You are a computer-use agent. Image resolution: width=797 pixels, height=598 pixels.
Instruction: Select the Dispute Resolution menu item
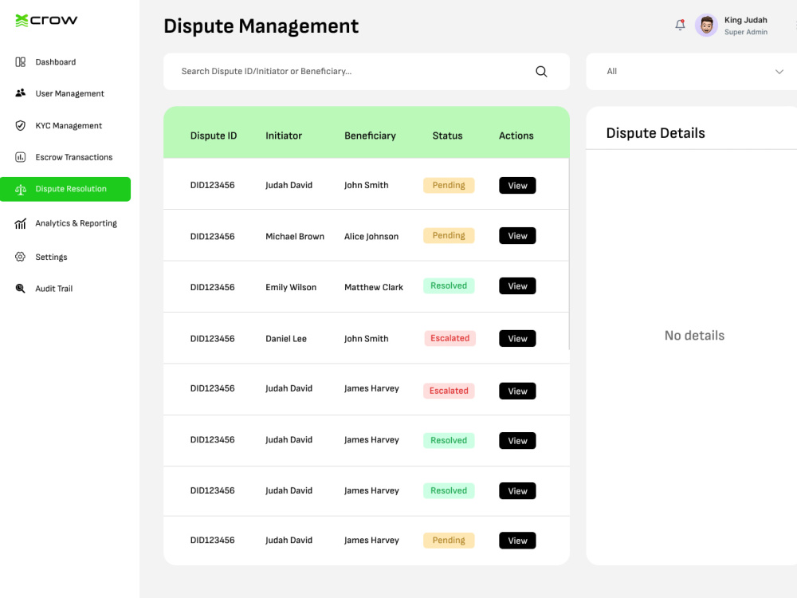[65, 189]
